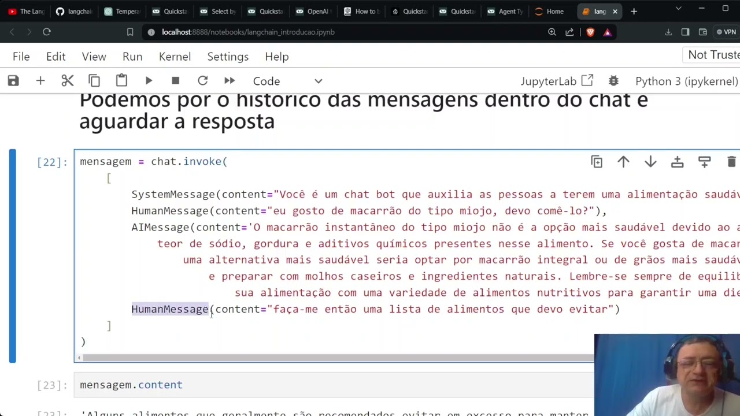Open the View menu
The height and width of the screenshot is (416, 740).
pos(94,57)
